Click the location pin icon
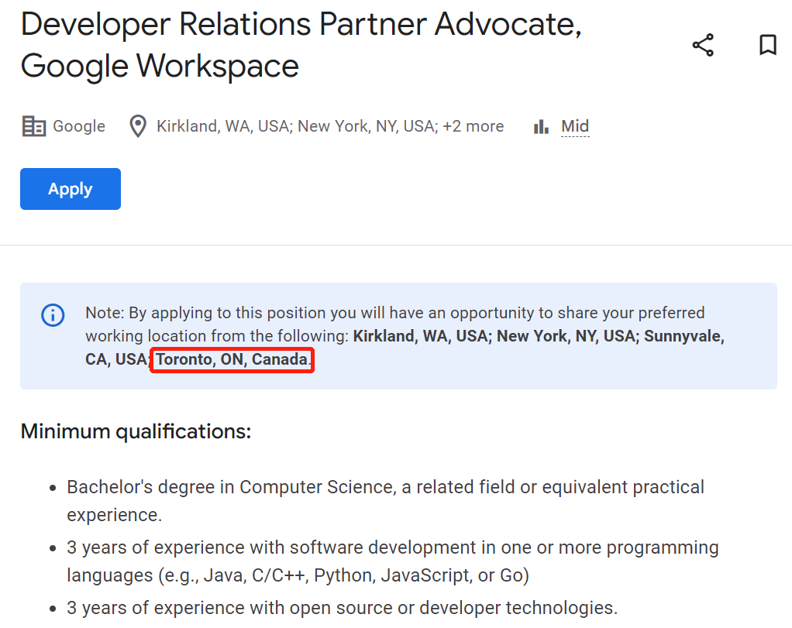The height and width of the screenshot is (628, 792). pos(138,126)
